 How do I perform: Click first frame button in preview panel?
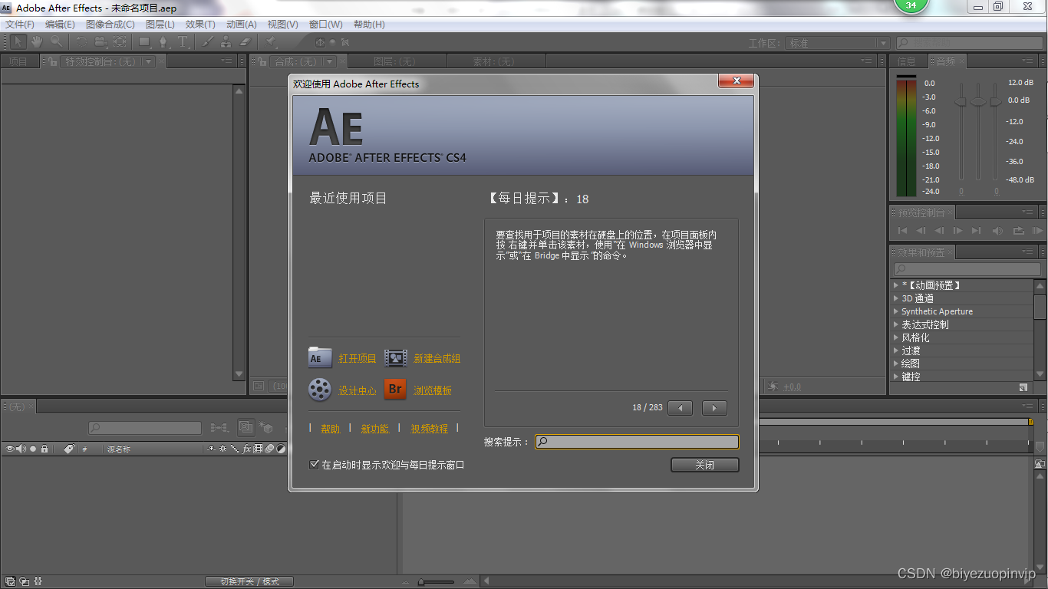903,231
